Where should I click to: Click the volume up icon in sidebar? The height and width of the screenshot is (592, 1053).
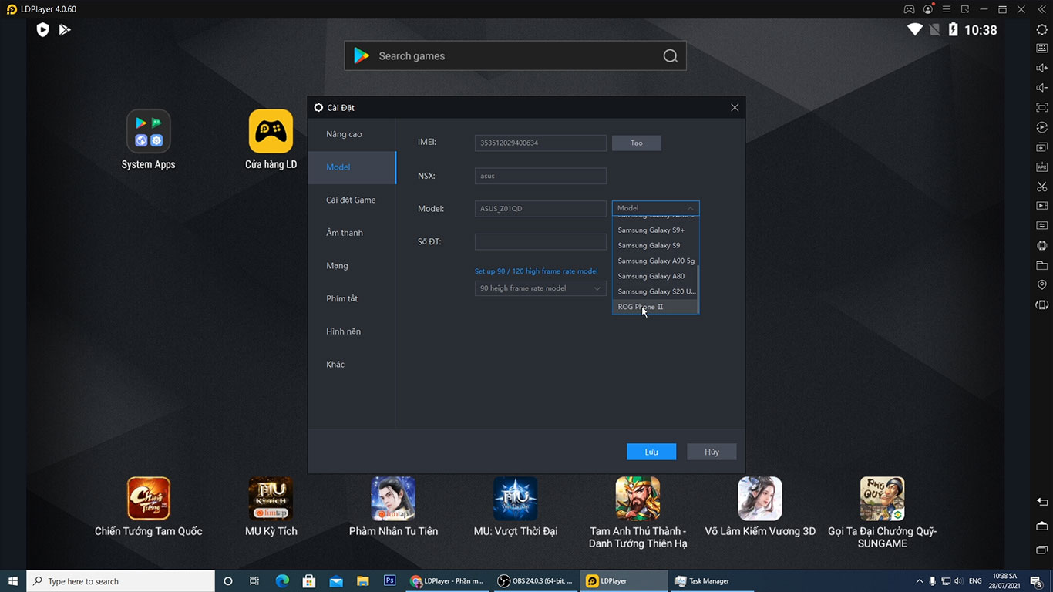click(x=1041, y=68)
